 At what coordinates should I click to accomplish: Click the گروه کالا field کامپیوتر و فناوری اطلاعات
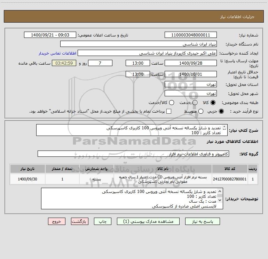click(x=133, y=154)
